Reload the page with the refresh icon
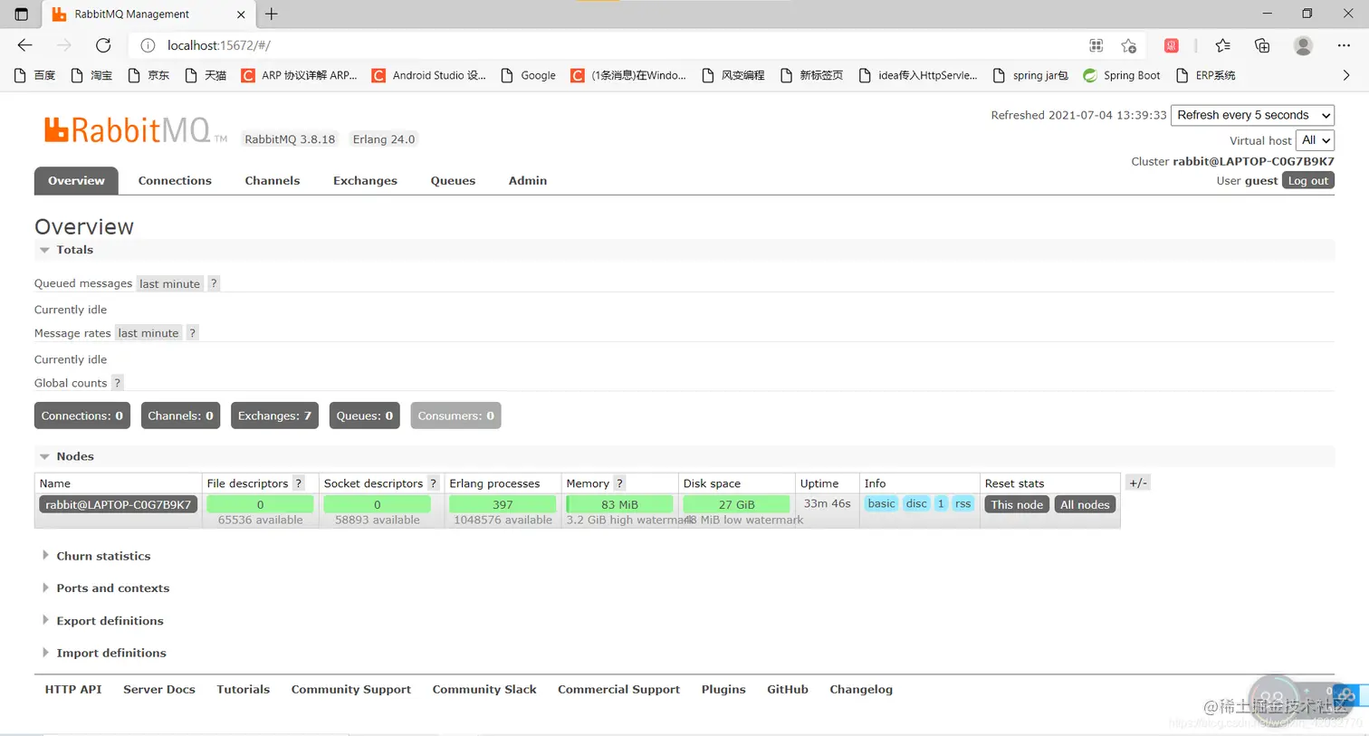This screenshot has height=736, width=1369. click(103, 45)
